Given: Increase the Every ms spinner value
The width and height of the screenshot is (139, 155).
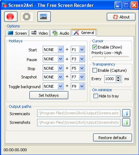Looking at the screenshot, I should tap(118, 78).
